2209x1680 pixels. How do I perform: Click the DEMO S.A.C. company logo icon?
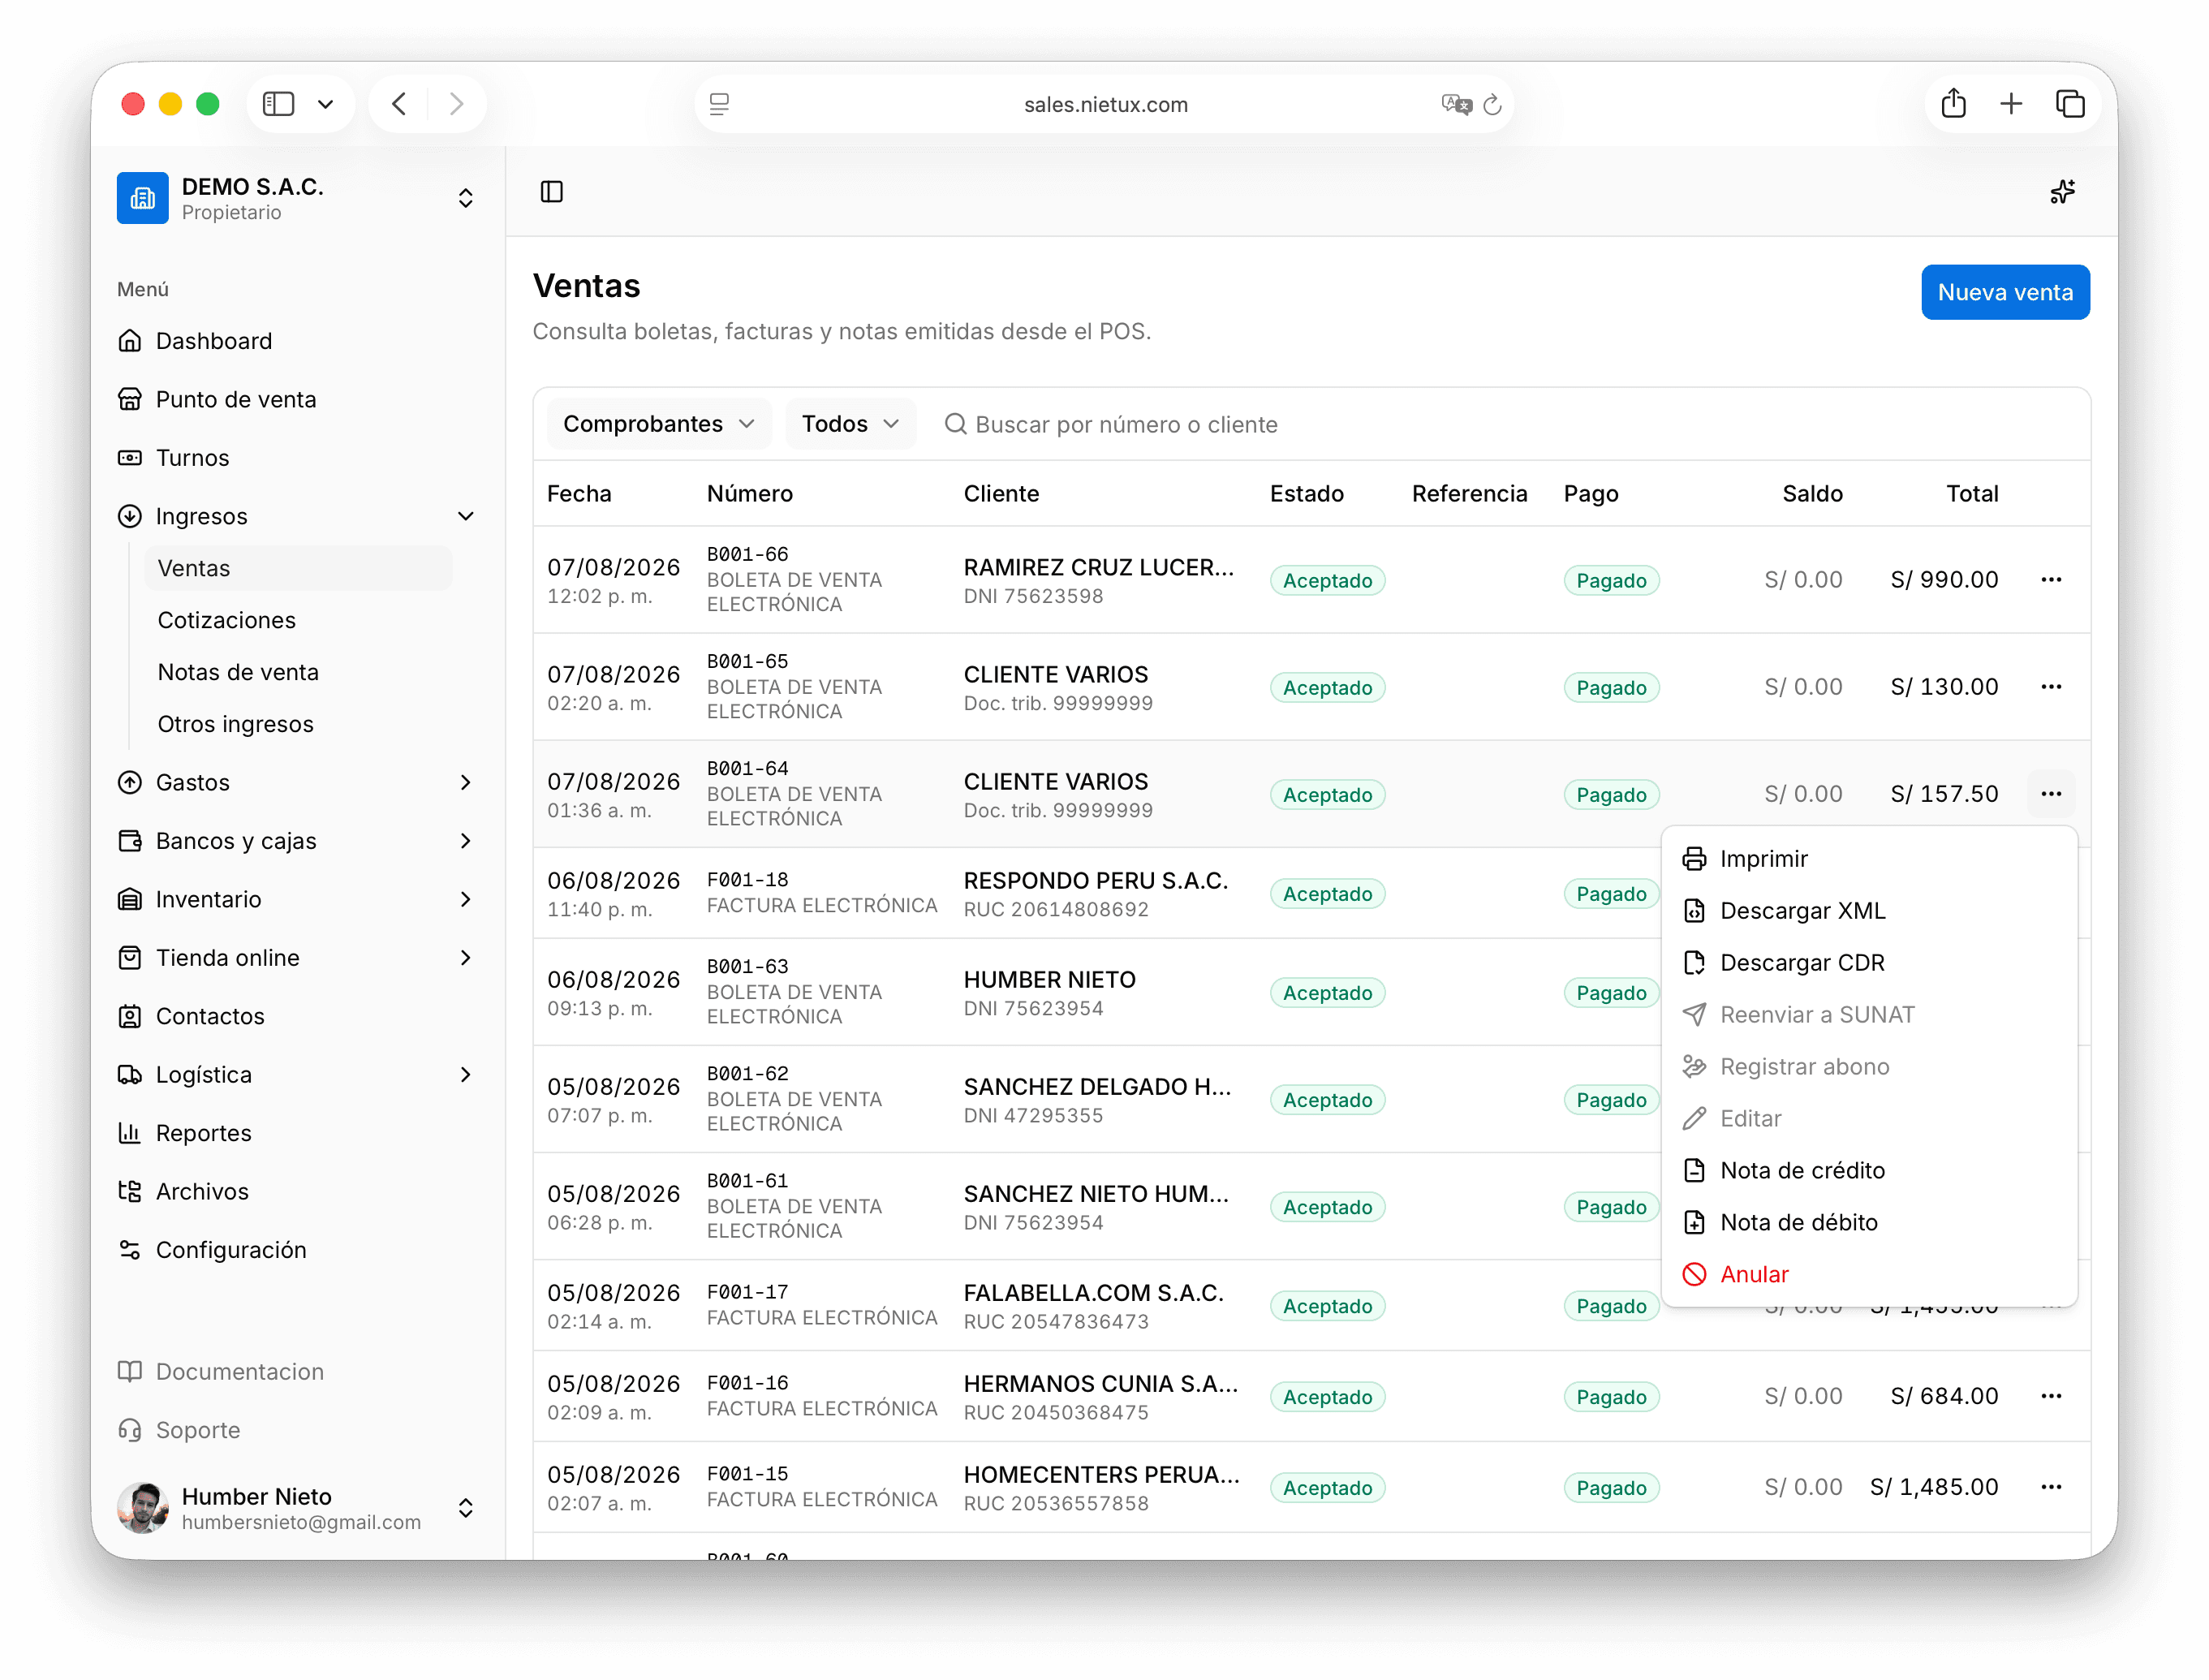142,198
